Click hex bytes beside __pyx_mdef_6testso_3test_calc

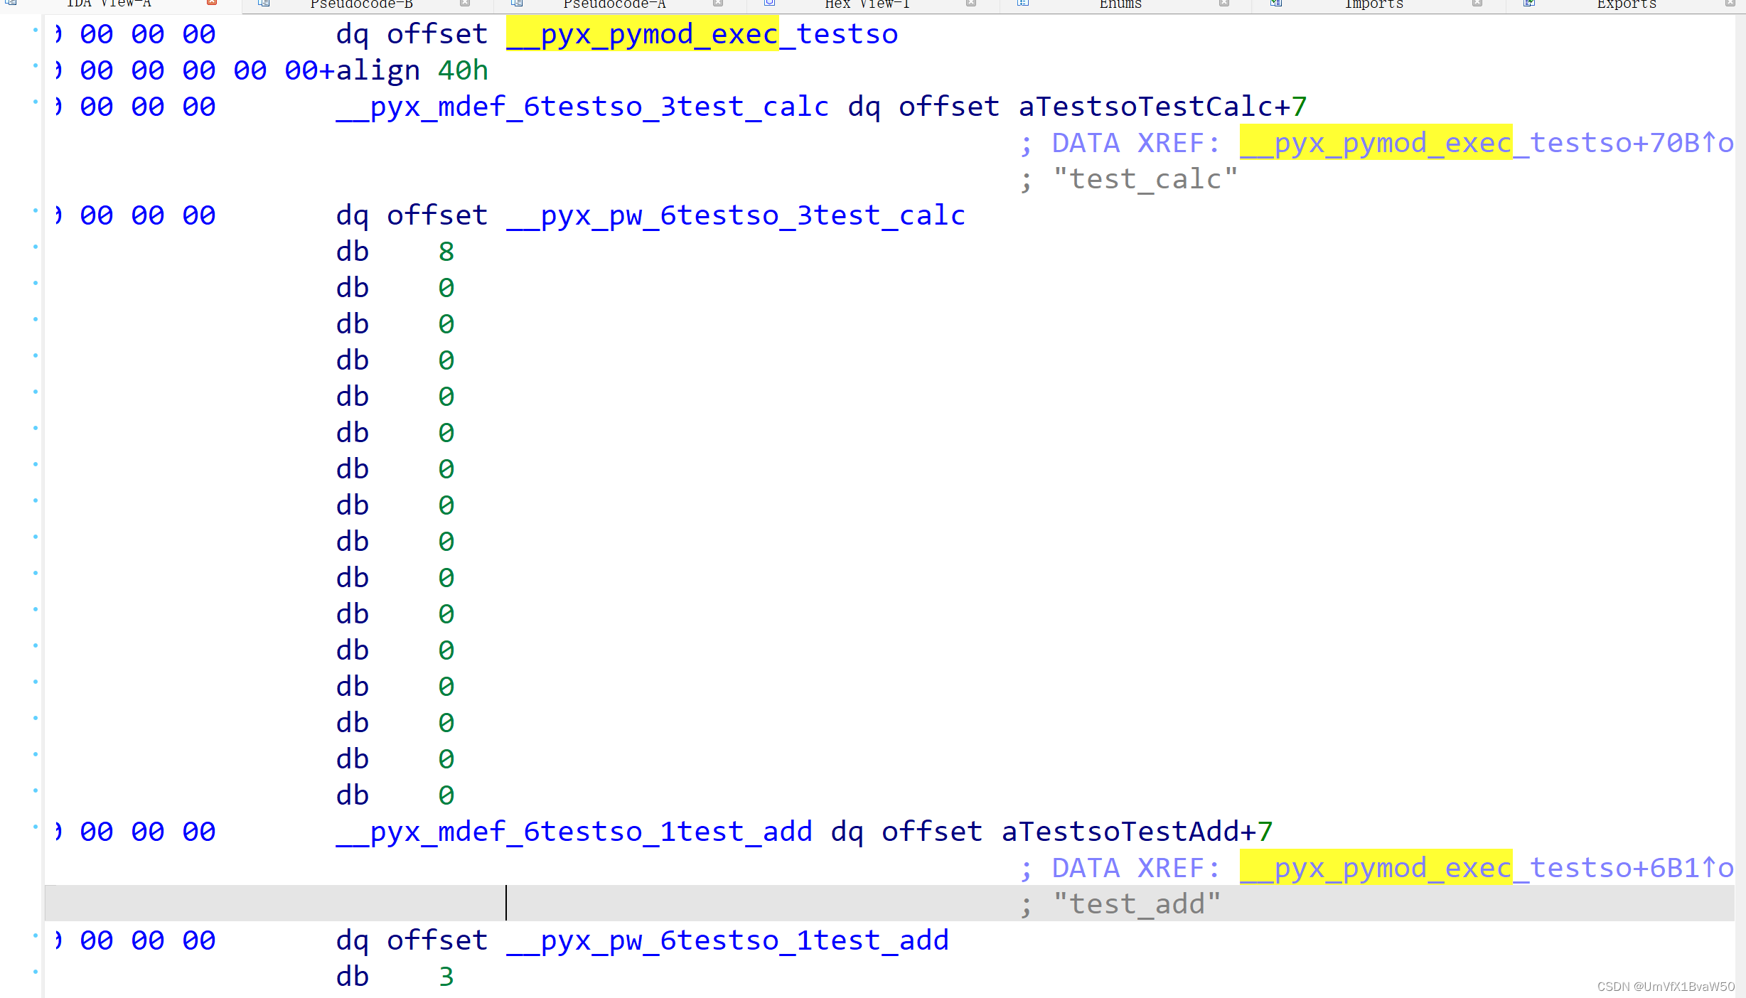135,107
